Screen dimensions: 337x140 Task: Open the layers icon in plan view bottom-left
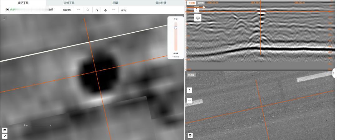click(x=5, y=130)
